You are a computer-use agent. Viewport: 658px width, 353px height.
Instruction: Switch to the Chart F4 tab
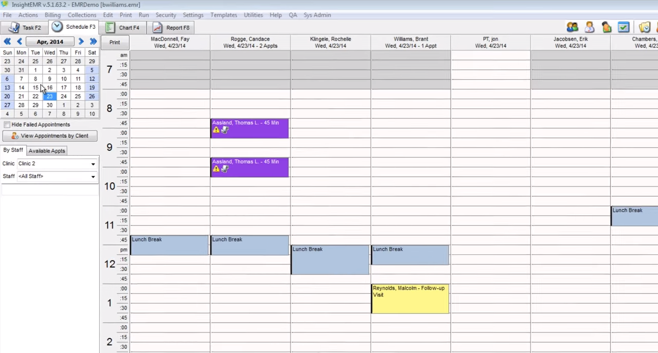tap(122, 28)
